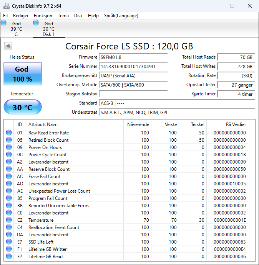Viewport: 259px width, 265px height.
Task: Click status orb for Reported Uncorrectable Errors
Action: (x=9, y=205)
